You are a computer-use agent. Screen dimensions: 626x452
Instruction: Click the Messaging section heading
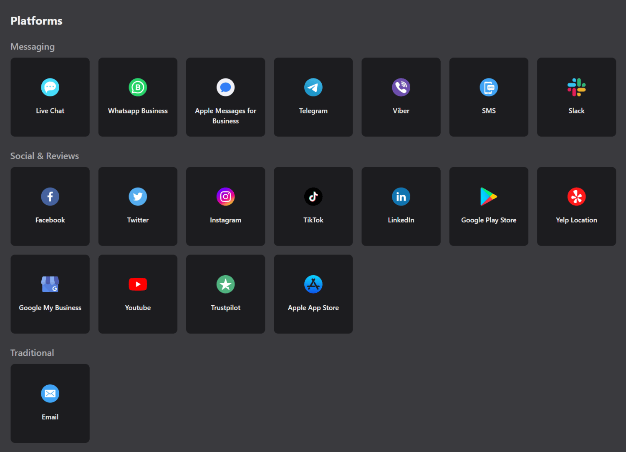pos(33,47)
